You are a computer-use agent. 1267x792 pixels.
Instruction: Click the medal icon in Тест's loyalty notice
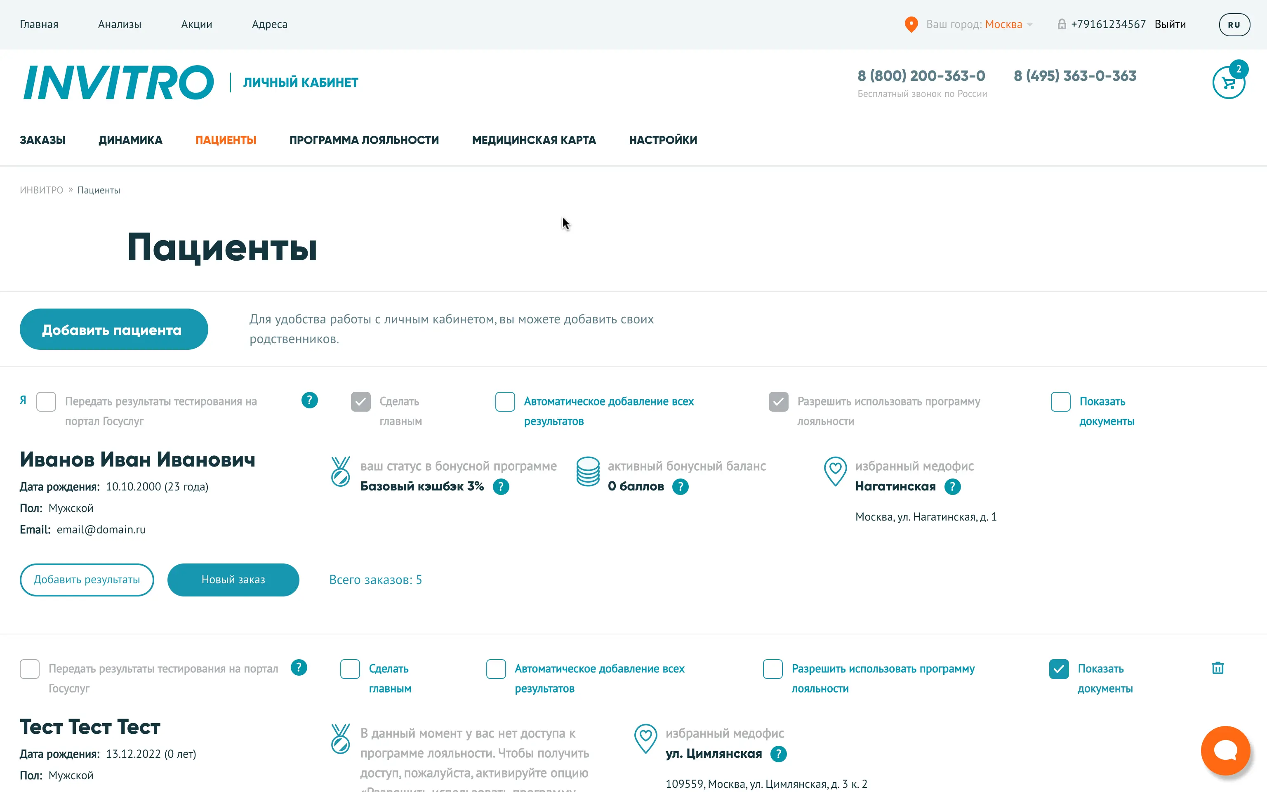(x=340, y=738)
